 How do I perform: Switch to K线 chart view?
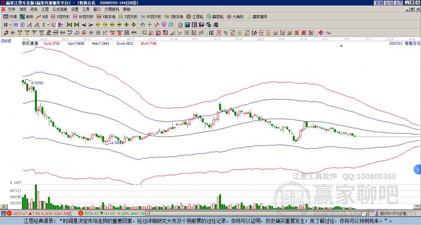tap(42, 16)
